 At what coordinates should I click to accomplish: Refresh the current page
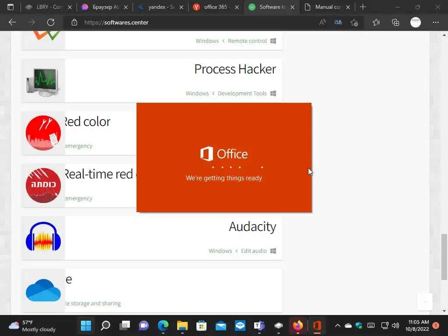tap(51, 22)
